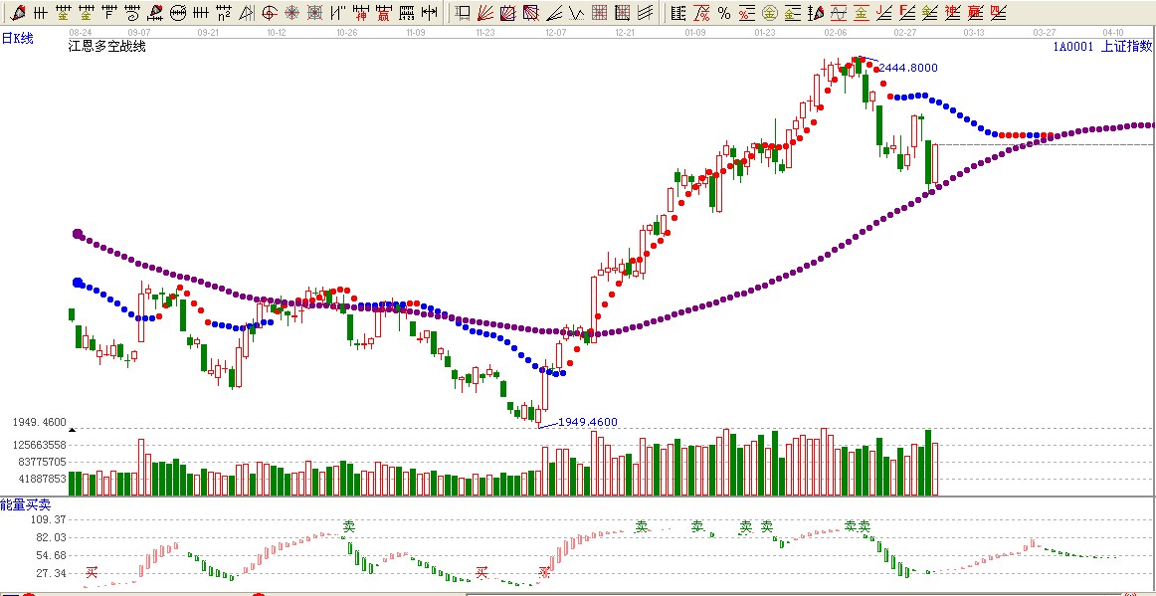Select the red 建 lines icon
The image size is (1156, 596).
click(x=953, y=13)
